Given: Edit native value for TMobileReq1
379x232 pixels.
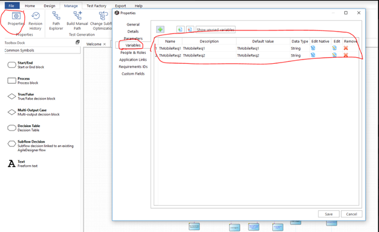Looking at the screenshot, I should pos(313,48).
